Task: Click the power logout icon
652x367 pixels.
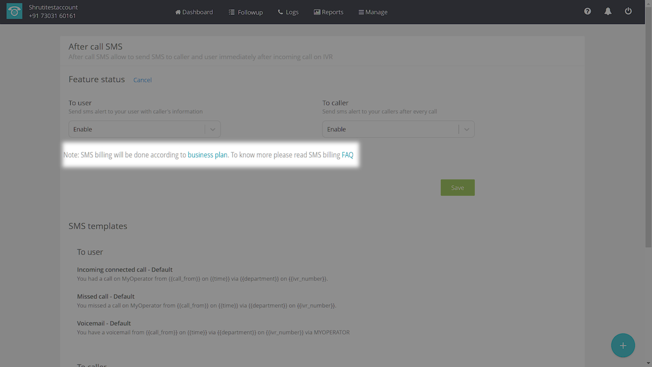Action: tap(628, 11)
